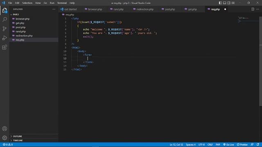Open the Accounts icon in activity bar
This screenshot has height=147, width=262.
point(5,129)
